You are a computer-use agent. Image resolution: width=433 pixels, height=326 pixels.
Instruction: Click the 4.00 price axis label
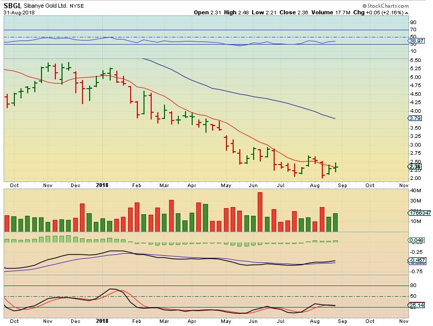pyautogui.click(x=416, y=111)
